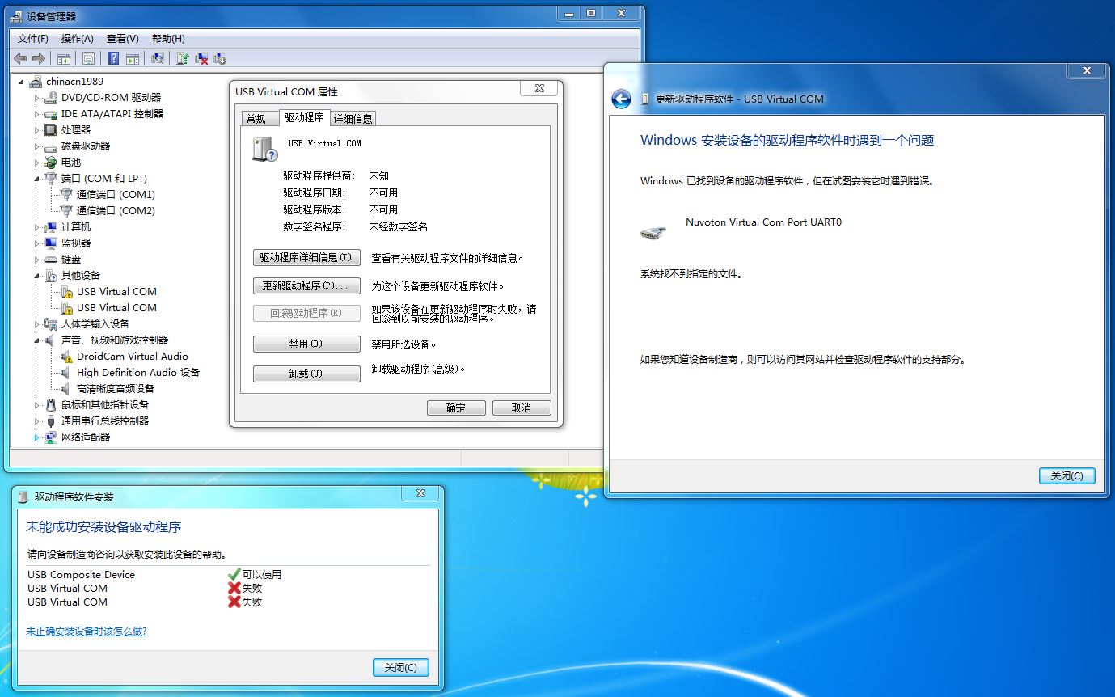
Task: Scan for hardware changes toolbar icon
Action: coord(158,58)
